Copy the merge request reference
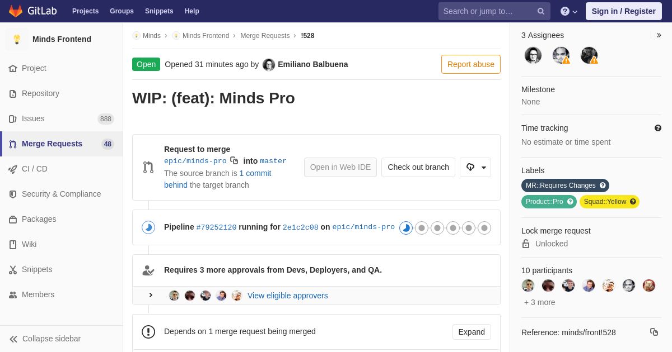 click(x=654, y=332)
